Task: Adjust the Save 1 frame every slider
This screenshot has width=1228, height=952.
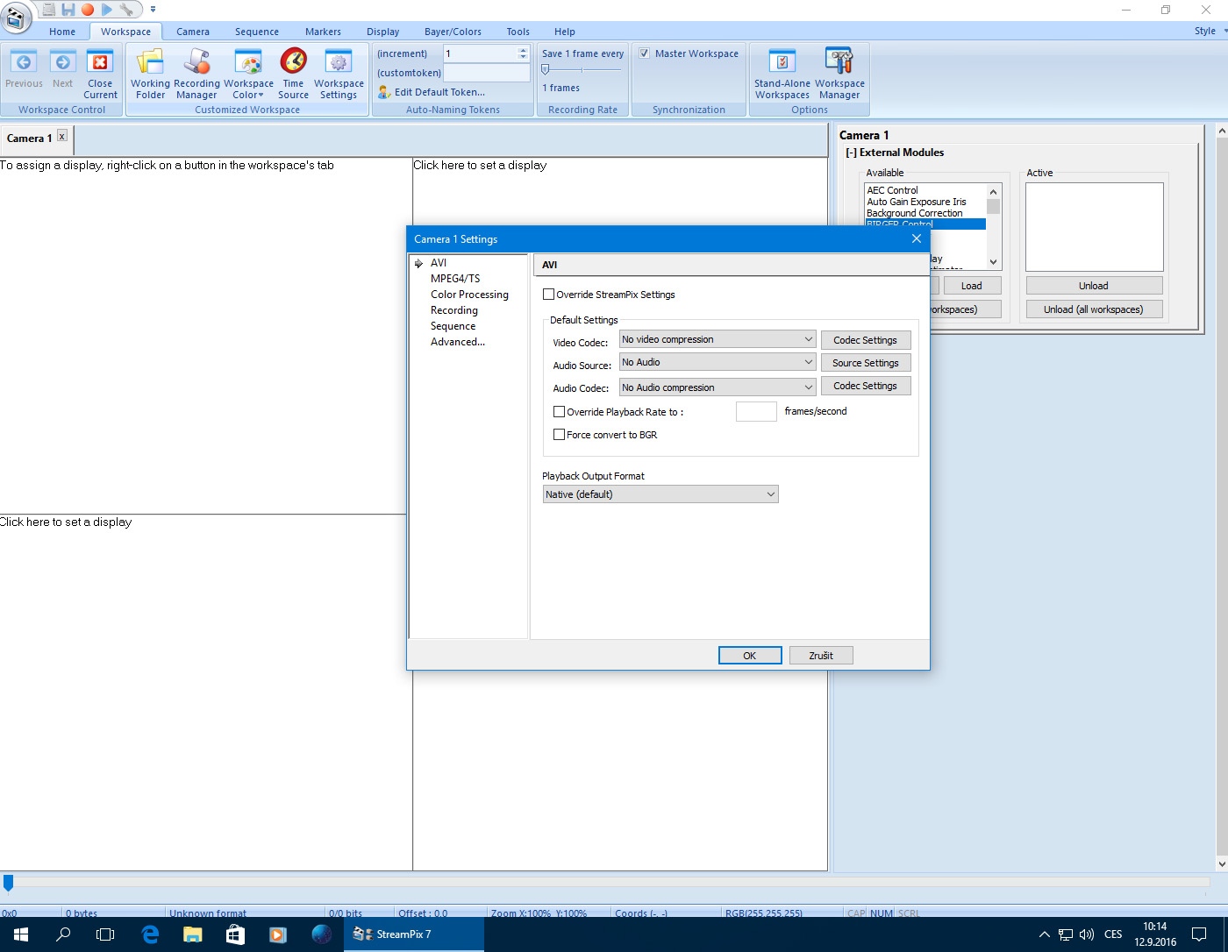Action: coord(546,70)
